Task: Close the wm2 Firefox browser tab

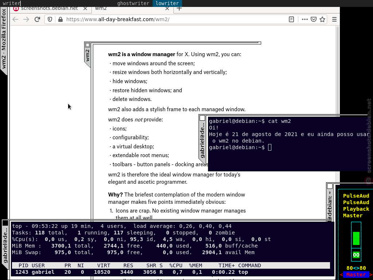Action: (x=167, y=9)
